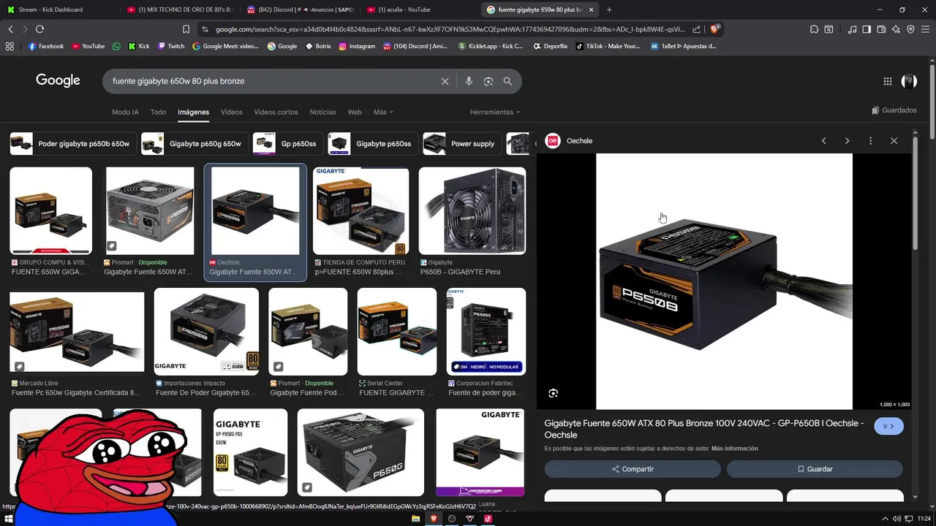Open Corporacion Fabritec image result
Image resolution: width=936 pixels, height=526 pixels.
click(486, 332)
